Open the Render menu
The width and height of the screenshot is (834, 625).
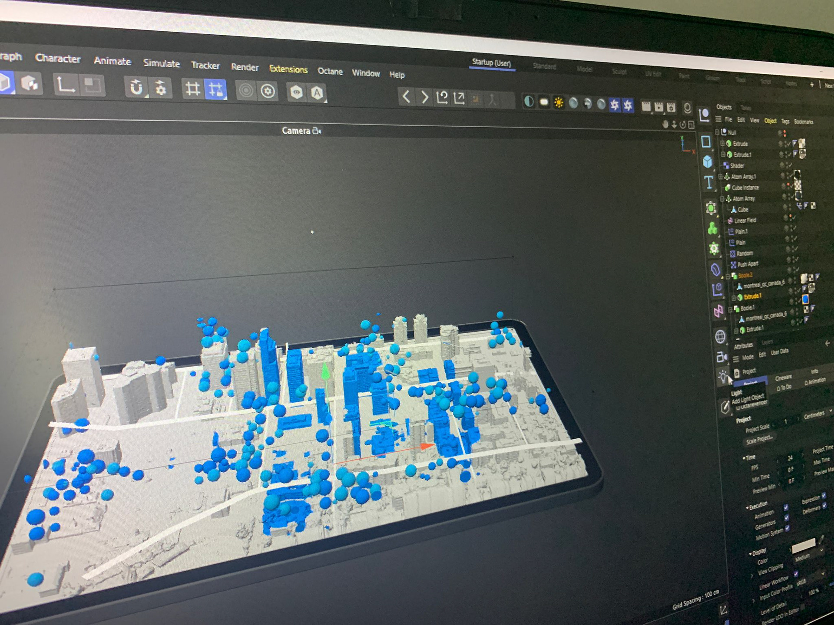(x=245, y=67)
